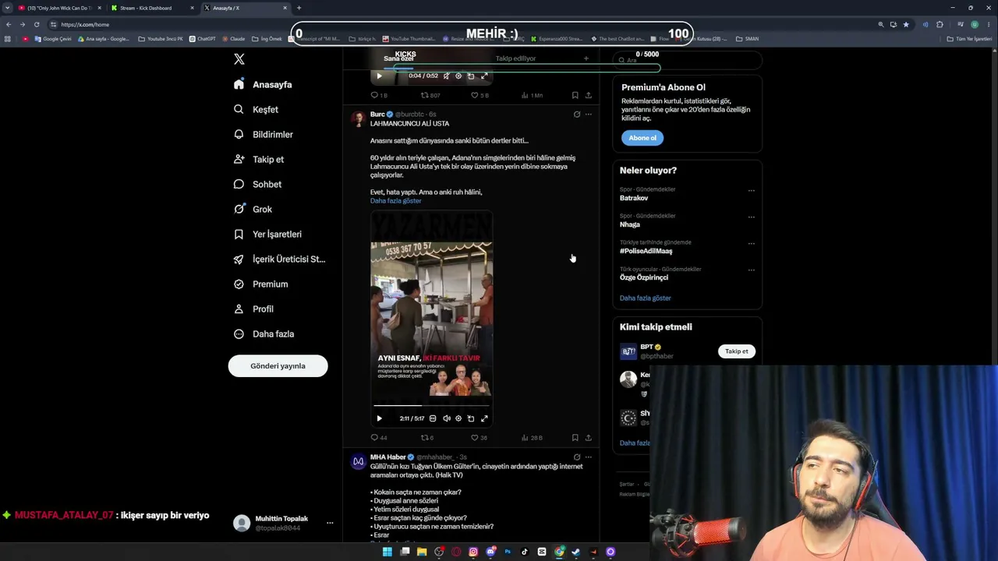Share the post with 1 Mn views

click(x=588, y=95)
